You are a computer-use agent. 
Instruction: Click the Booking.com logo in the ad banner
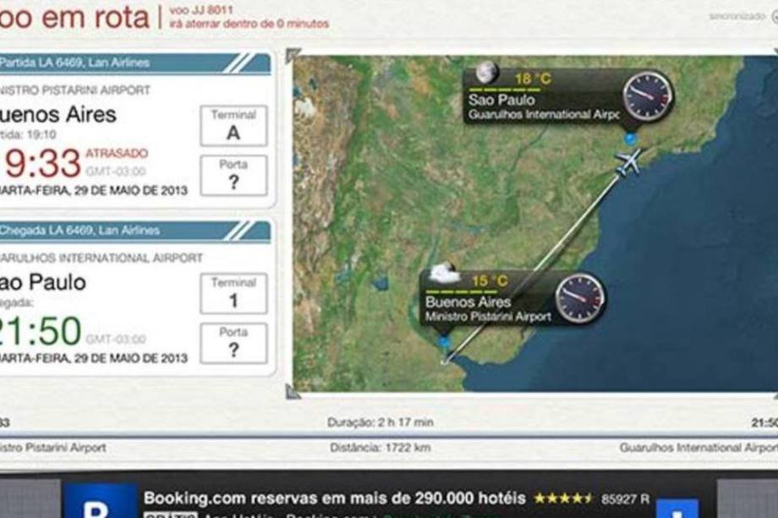coord(100,500)
